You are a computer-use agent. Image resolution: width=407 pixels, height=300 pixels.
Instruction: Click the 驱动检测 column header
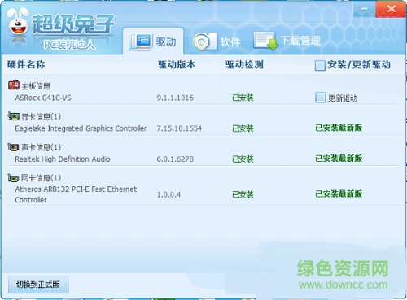click(244, 64)
